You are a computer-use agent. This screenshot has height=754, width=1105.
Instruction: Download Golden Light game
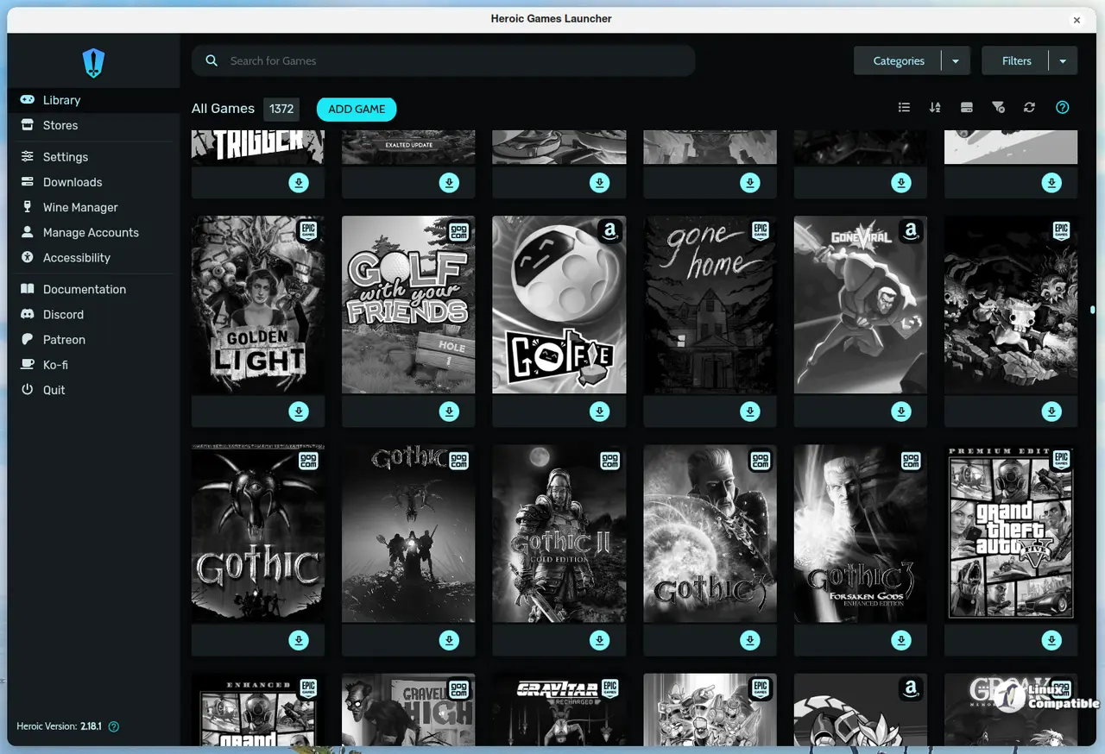pyautogui.click(x=299, y=412)
